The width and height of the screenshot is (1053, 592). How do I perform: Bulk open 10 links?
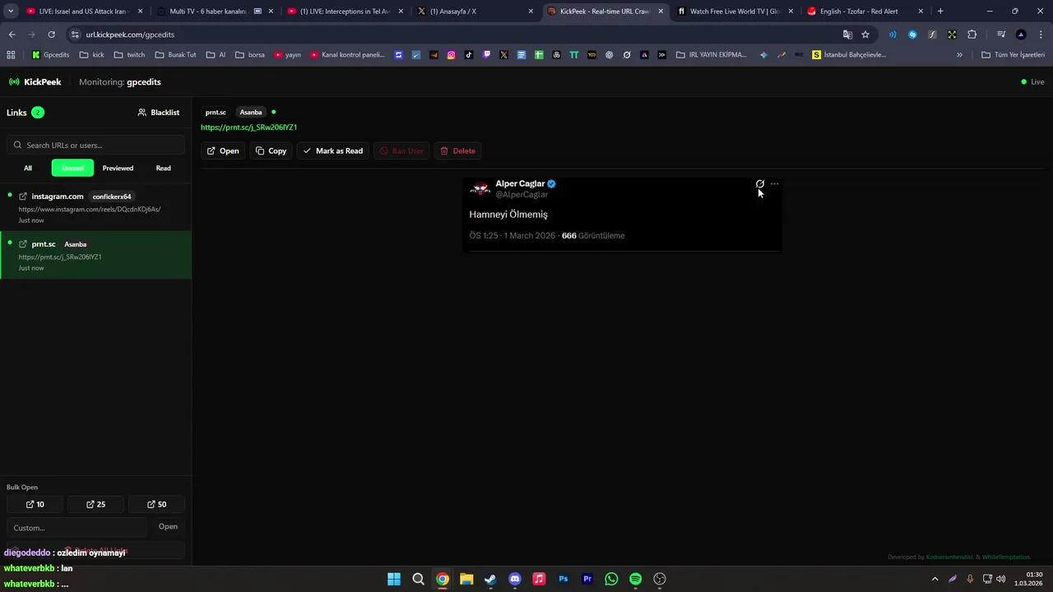coord(35,504)
